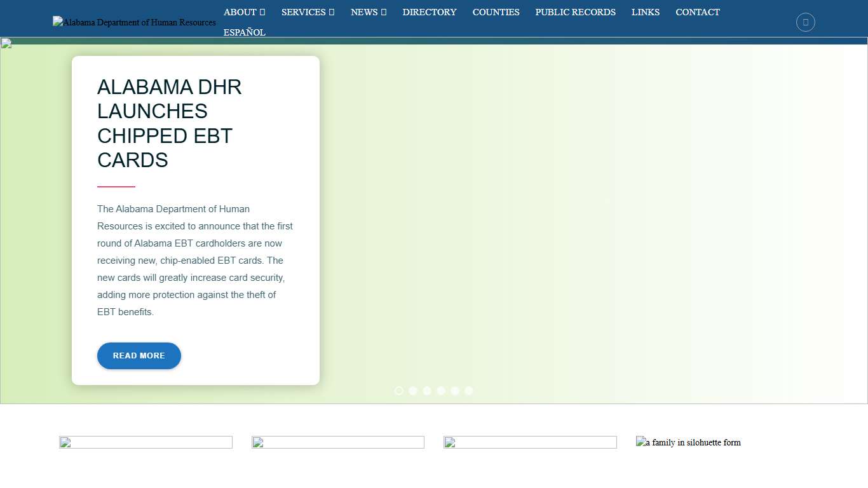Go to the Directory page
This screenshot has height=488, width=868.
click(x=430, y=12)
